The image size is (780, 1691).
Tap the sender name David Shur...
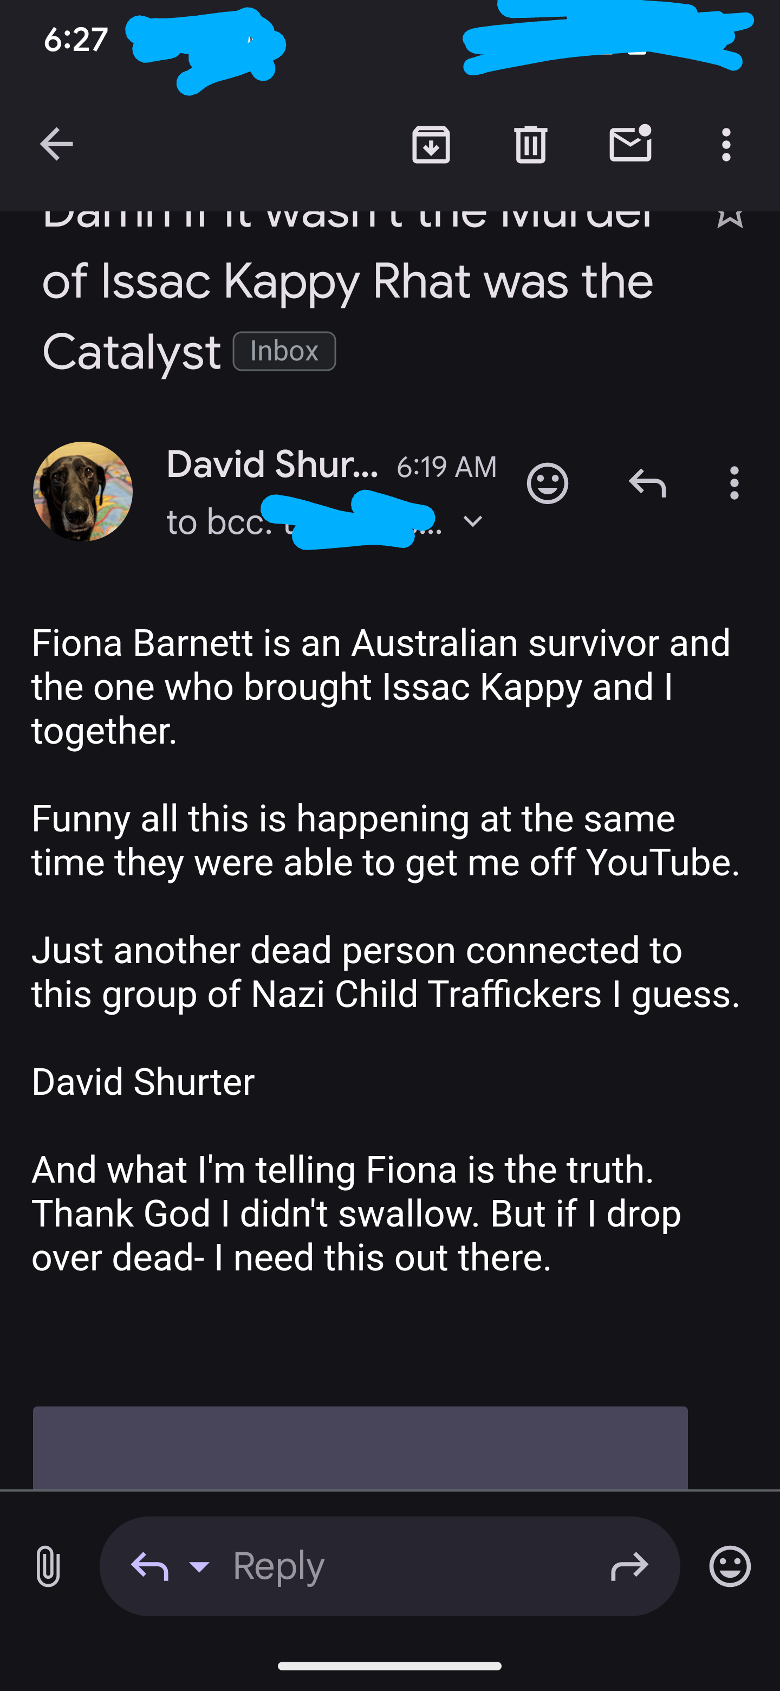[x=272, y=464]
